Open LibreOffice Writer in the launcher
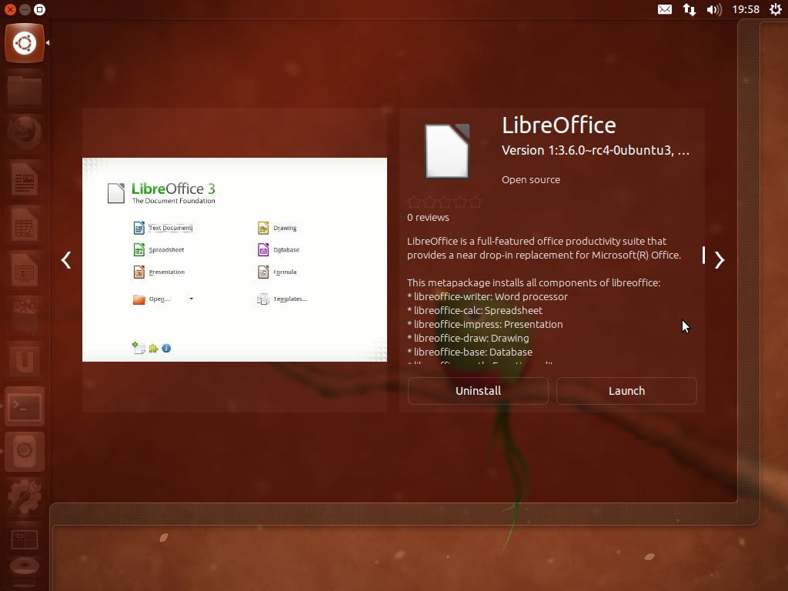The height and width of the screenshot is (591, 788). tap(25, 179)
